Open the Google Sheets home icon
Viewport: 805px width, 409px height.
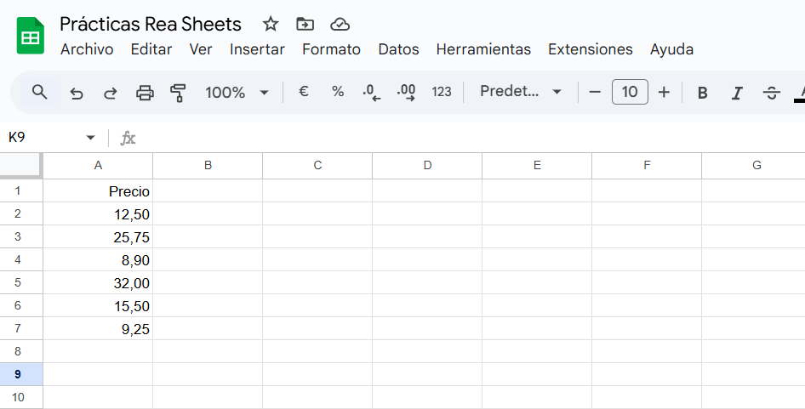tap(31, 36)
